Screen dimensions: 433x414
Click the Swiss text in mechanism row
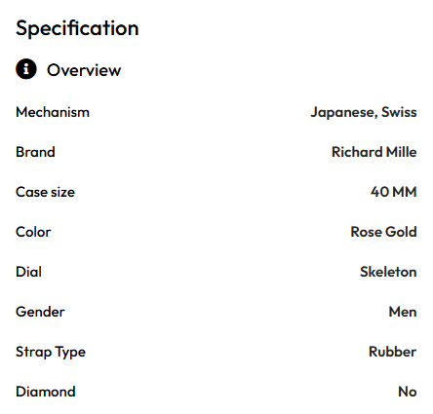[399, 112]
